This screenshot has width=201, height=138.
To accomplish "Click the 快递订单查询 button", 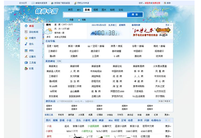I will pos(164,101).
